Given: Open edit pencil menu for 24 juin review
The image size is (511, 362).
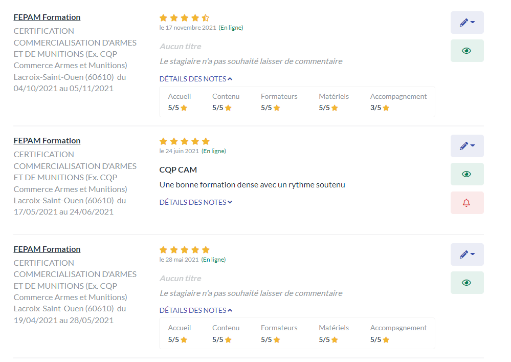Looking at the screenshot, I should (x=467, y=146).
